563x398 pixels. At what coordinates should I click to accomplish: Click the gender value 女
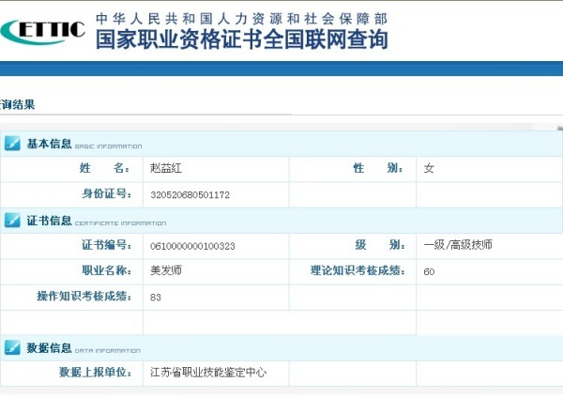pos(429,169)
